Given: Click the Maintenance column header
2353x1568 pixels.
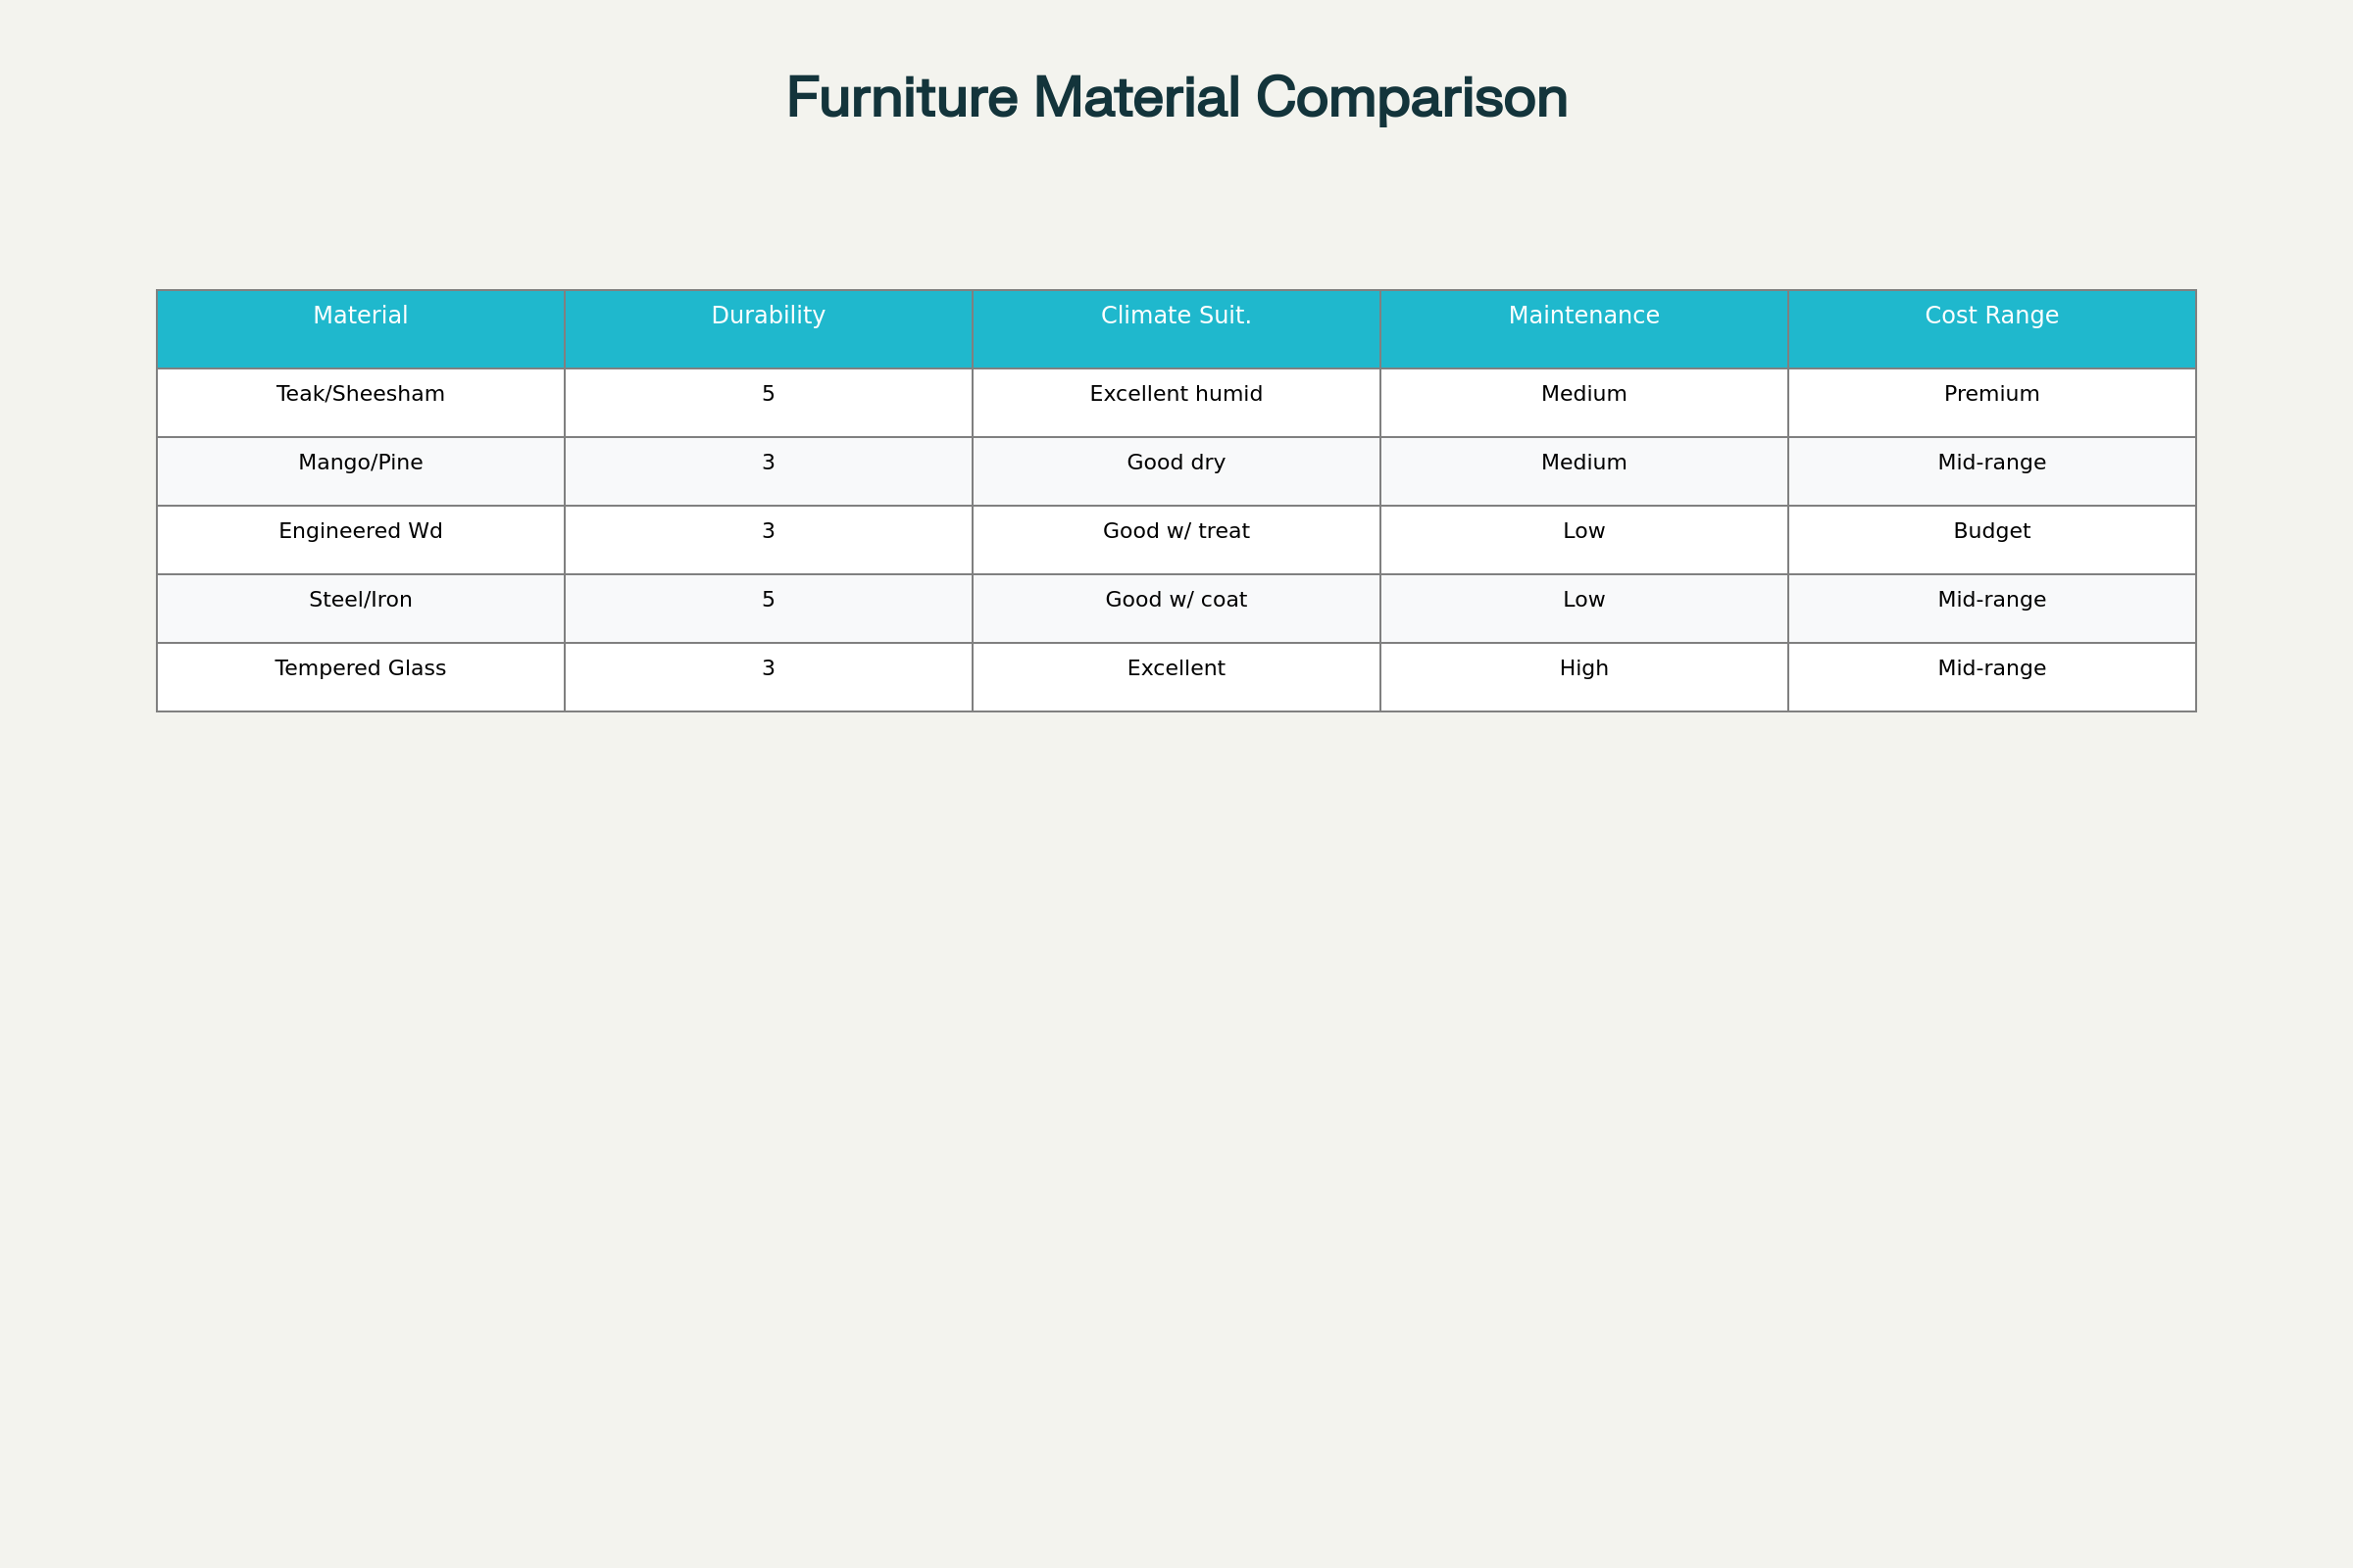Looking at the screenshot, I should [1583, 315].
